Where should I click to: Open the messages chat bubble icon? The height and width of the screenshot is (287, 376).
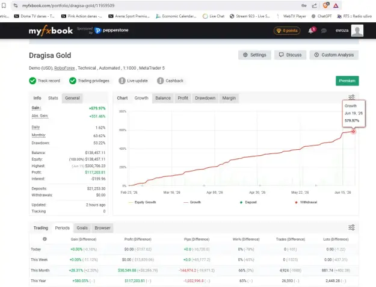coord(324,31)
